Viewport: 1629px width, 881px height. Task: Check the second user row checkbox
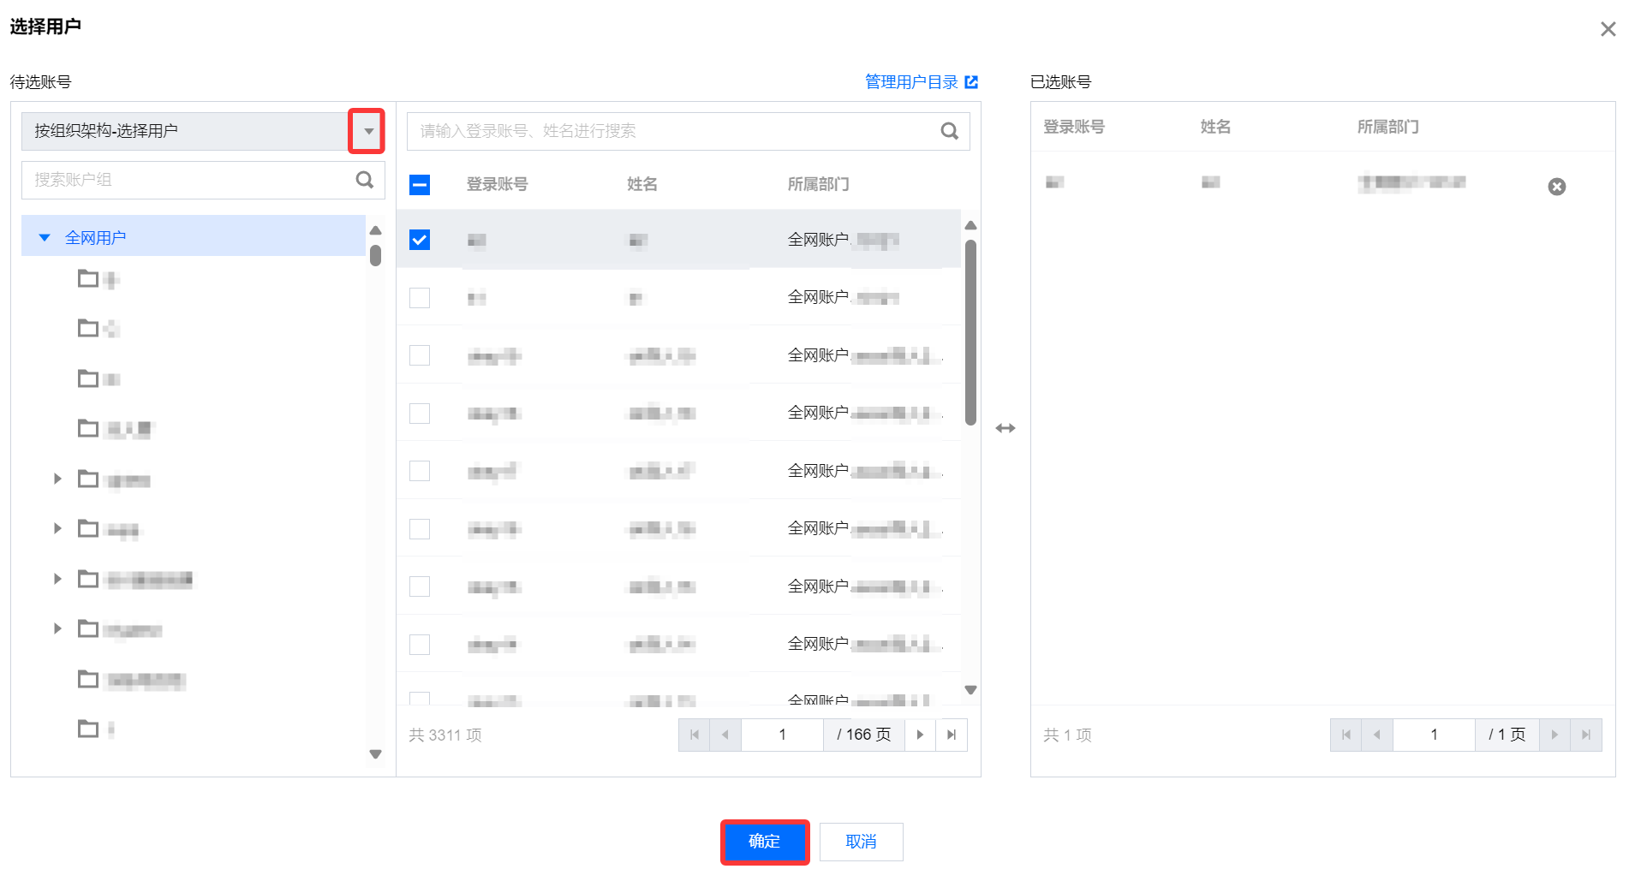[420, 298]
